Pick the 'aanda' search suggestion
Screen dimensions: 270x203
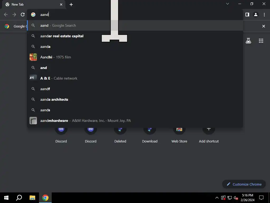coord(135,47)
